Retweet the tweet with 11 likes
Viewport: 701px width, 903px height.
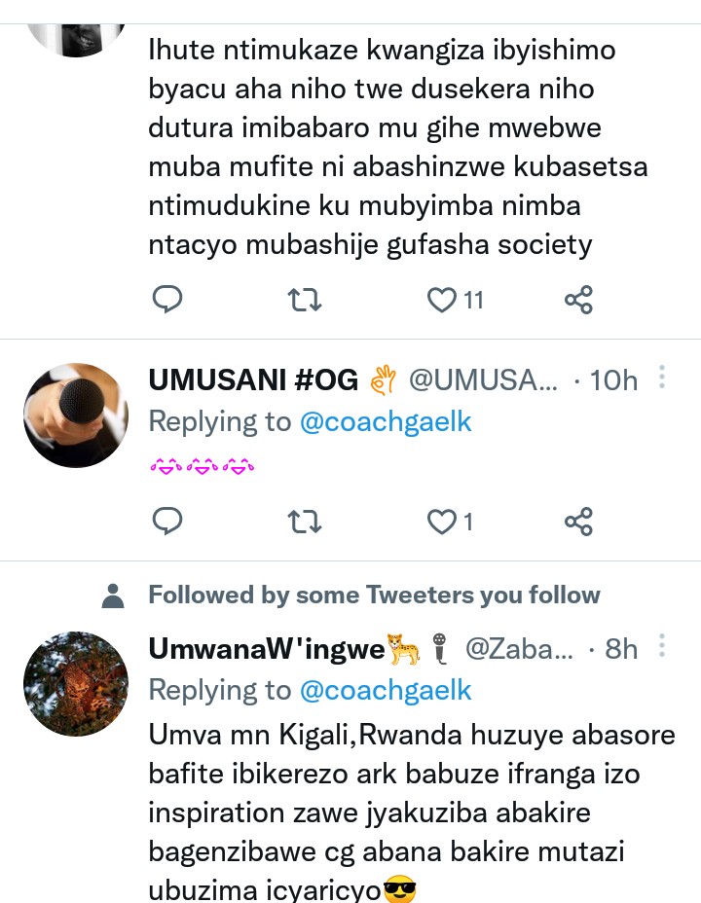(x=304, y=300)
